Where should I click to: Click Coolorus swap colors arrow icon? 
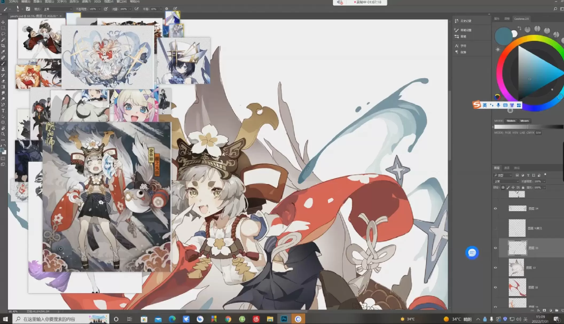tap(519, 28)
